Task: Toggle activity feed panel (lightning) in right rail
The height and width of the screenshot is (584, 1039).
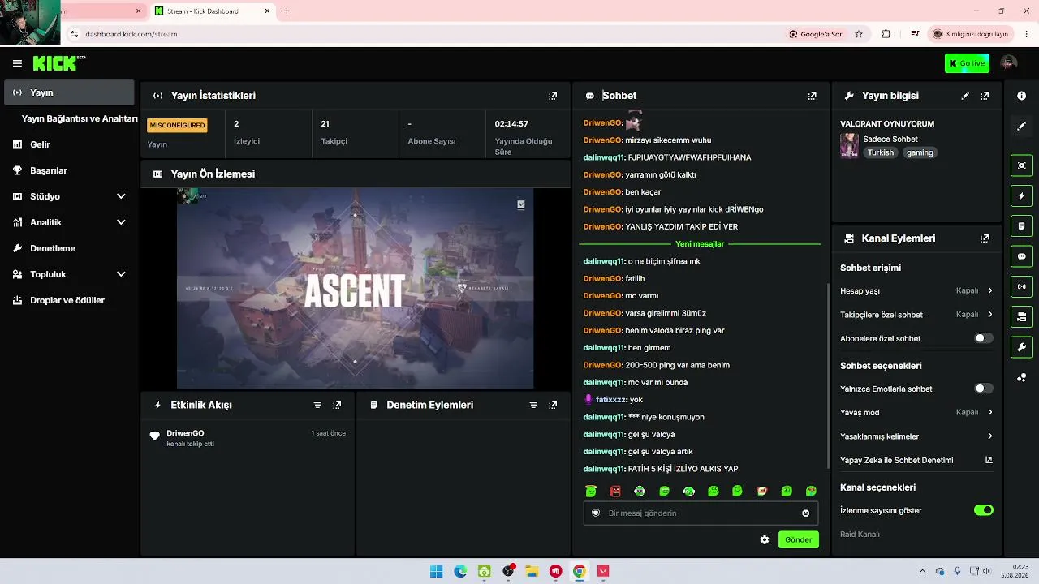Action: pyautogui.click(x=1021, y=196)
